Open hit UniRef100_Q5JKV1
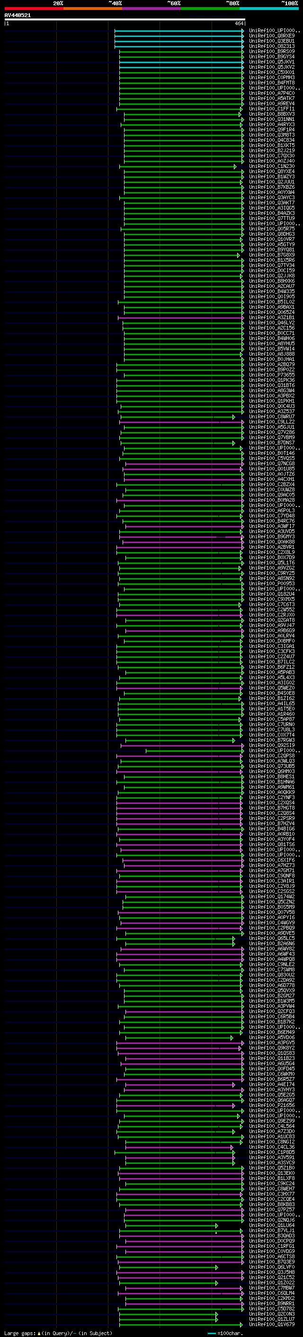The image size is (303, 1337). point(271,62)
